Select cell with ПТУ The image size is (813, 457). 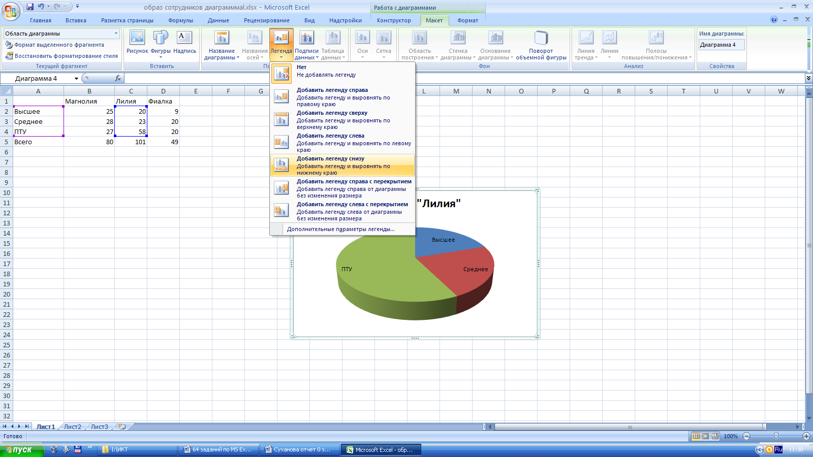(x=38, y=132)
